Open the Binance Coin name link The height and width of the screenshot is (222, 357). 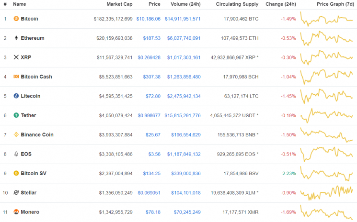(37, 134)
